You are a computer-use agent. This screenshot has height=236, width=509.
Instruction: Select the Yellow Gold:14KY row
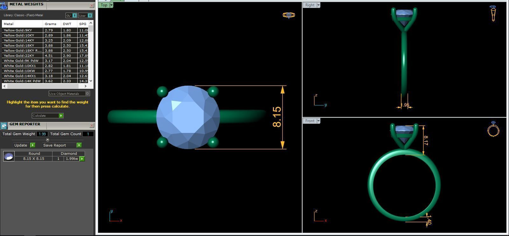[45, 40]
